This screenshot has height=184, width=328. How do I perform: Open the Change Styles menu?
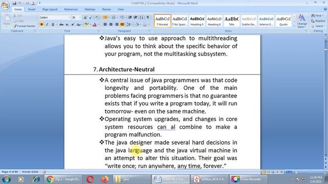point(302,21)
